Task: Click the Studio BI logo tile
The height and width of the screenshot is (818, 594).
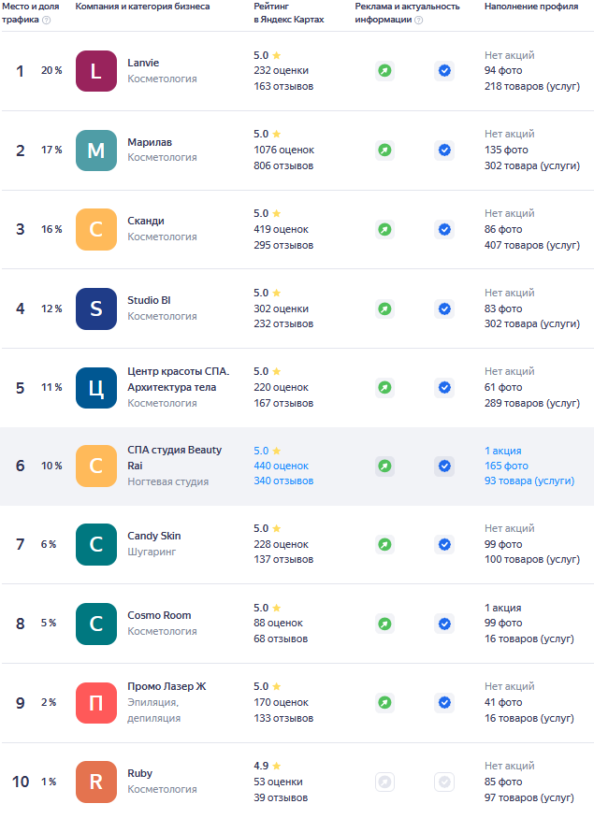Action: [x=96, y=309]
